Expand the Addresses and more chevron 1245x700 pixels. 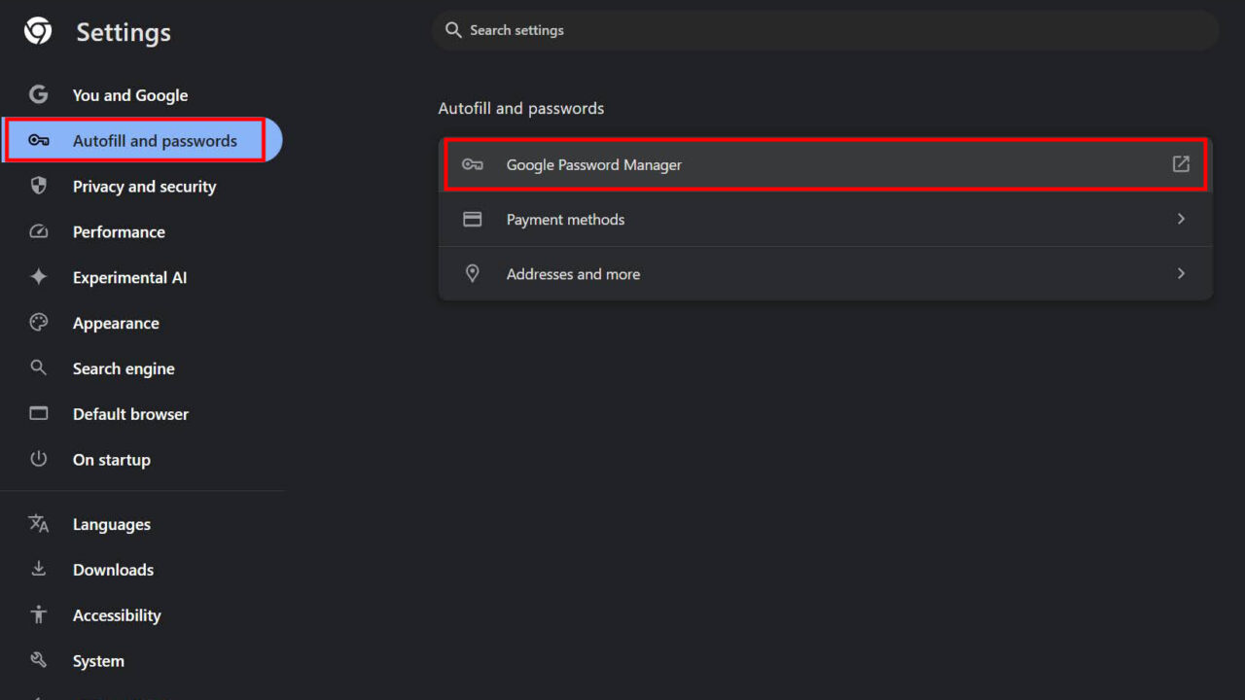coord(1180,273)
